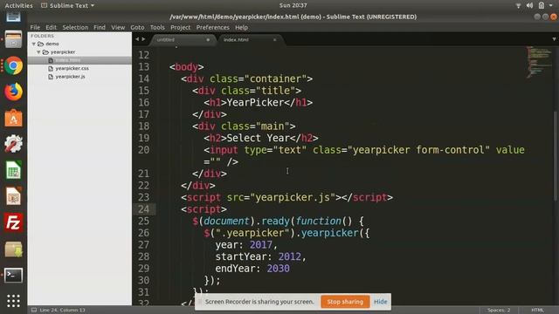Open LibreOffice Impress from the dock
Viewport: 559px width, 314px height.
(14, 196)
